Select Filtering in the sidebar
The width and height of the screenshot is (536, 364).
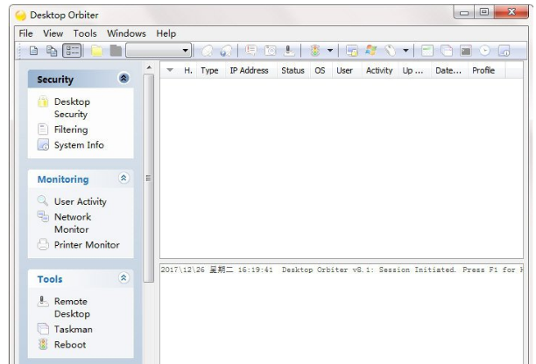pyautogui.click(x=70, y=129)
